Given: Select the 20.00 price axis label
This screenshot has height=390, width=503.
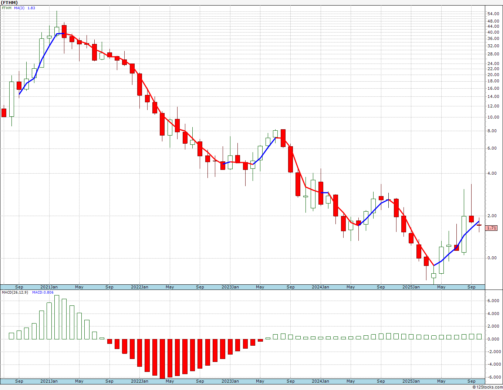Looking at the screenshot, I should point(493,75).
